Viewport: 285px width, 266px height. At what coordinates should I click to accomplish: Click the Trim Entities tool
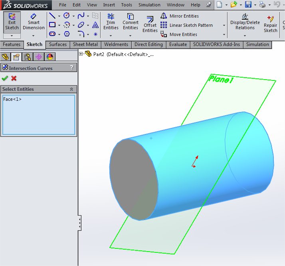pos(111,22)
